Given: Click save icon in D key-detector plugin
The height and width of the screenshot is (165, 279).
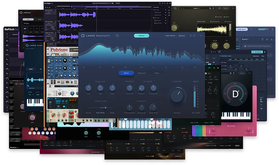Looking at the screenshot, I should coord(231,73).
